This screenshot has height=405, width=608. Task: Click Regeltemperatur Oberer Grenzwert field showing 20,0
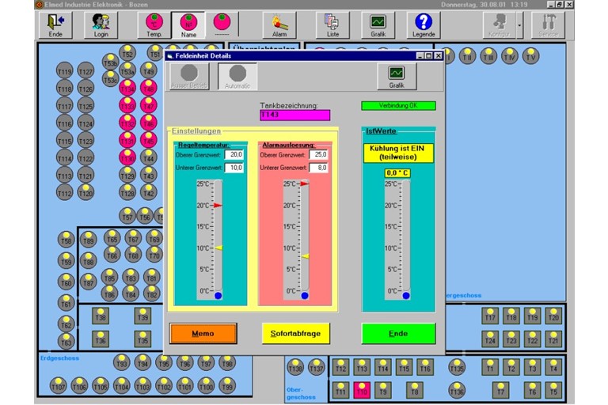pyautogui.click(x=234, y=155)
